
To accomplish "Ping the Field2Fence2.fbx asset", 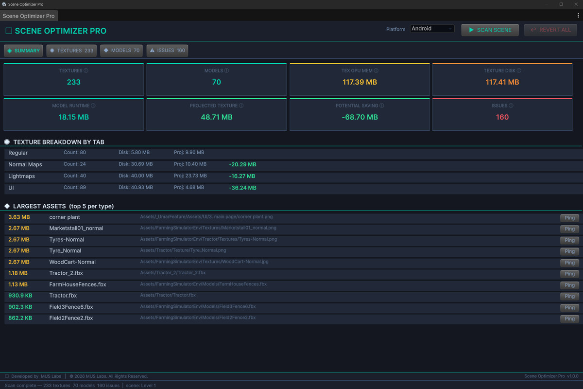I will point(569,319).
